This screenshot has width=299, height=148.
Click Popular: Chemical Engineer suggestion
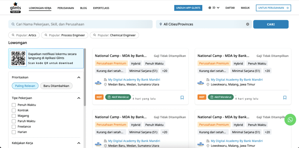(114, 35)
